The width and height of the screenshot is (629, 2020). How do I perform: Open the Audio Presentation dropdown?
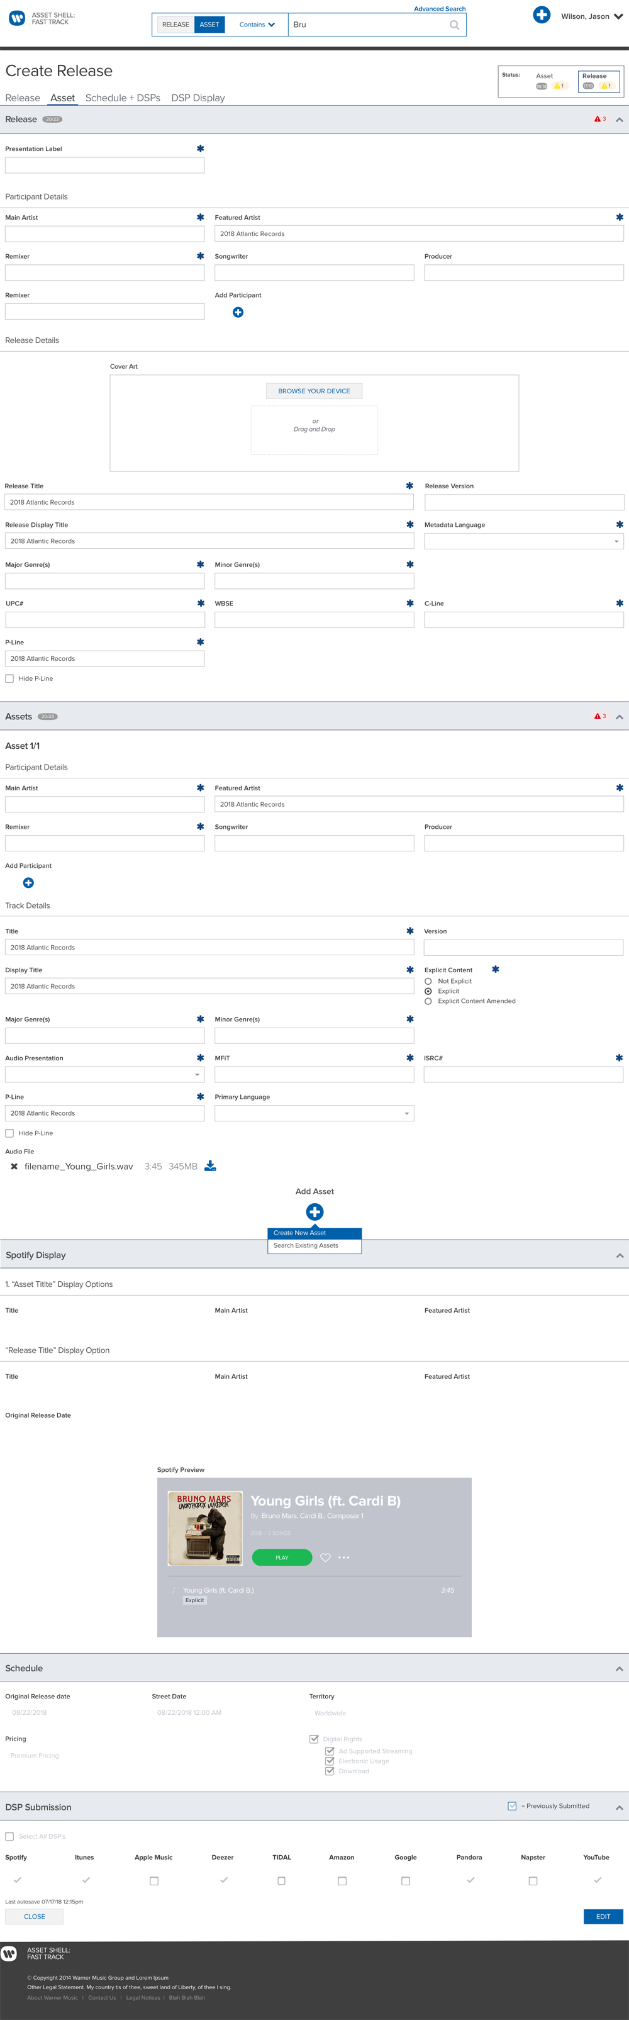[105, 1074]
